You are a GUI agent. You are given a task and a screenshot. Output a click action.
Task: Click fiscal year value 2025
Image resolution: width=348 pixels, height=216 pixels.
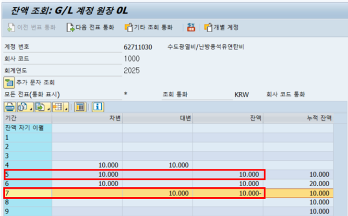[x=132, y=71]
